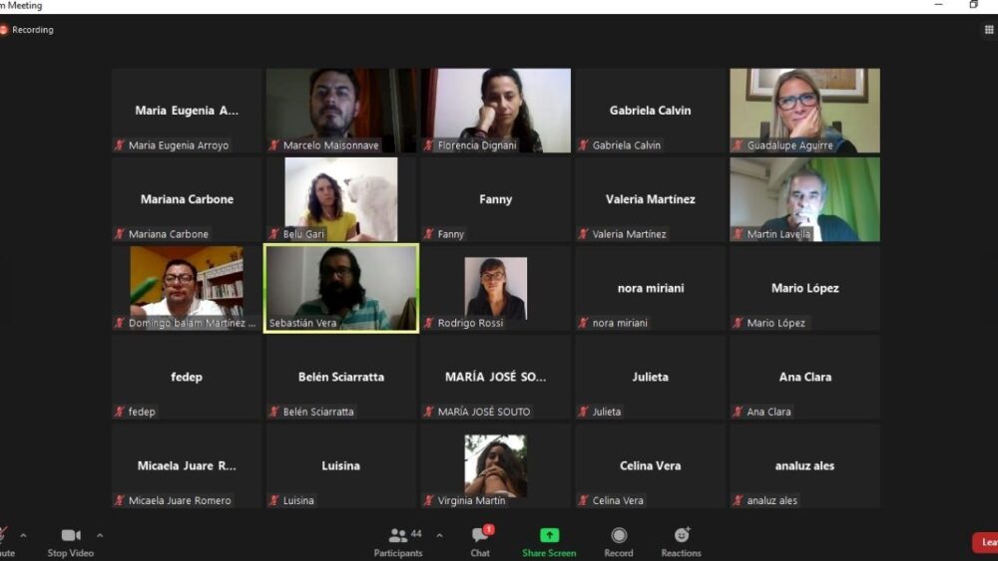This screenshot has width=998, height=561.
Task: Select Belu Gari's video tile
Action: [341, 199]
